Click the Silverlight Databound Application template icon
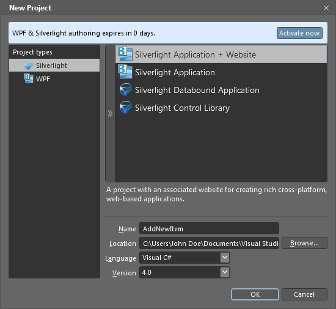Viewport: 336px width, 309px height. [x=126, y=90]
